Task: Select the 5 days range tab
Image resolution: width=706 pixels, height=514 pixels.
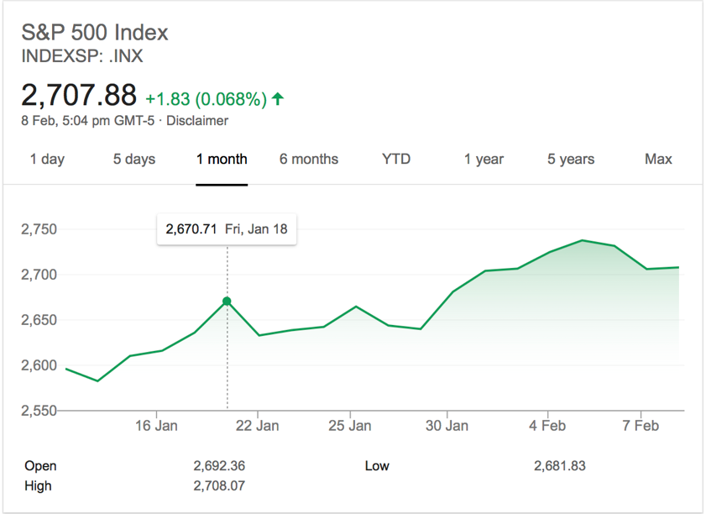Action: (x=134, y=159)
